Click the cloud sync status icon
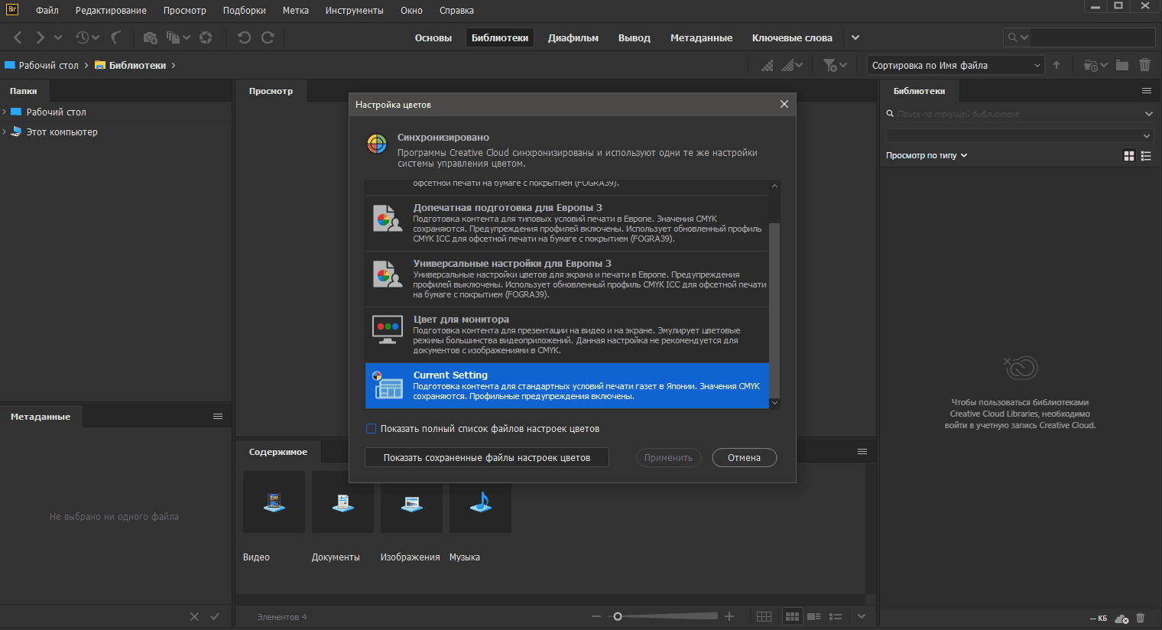1162x630 pixels. click(x=1121, y=618)
